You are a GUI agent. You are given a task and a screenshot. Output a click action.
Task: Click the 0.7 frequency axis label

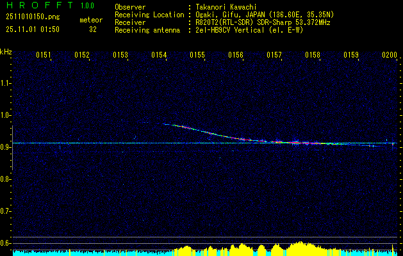(x=6, y=211)
